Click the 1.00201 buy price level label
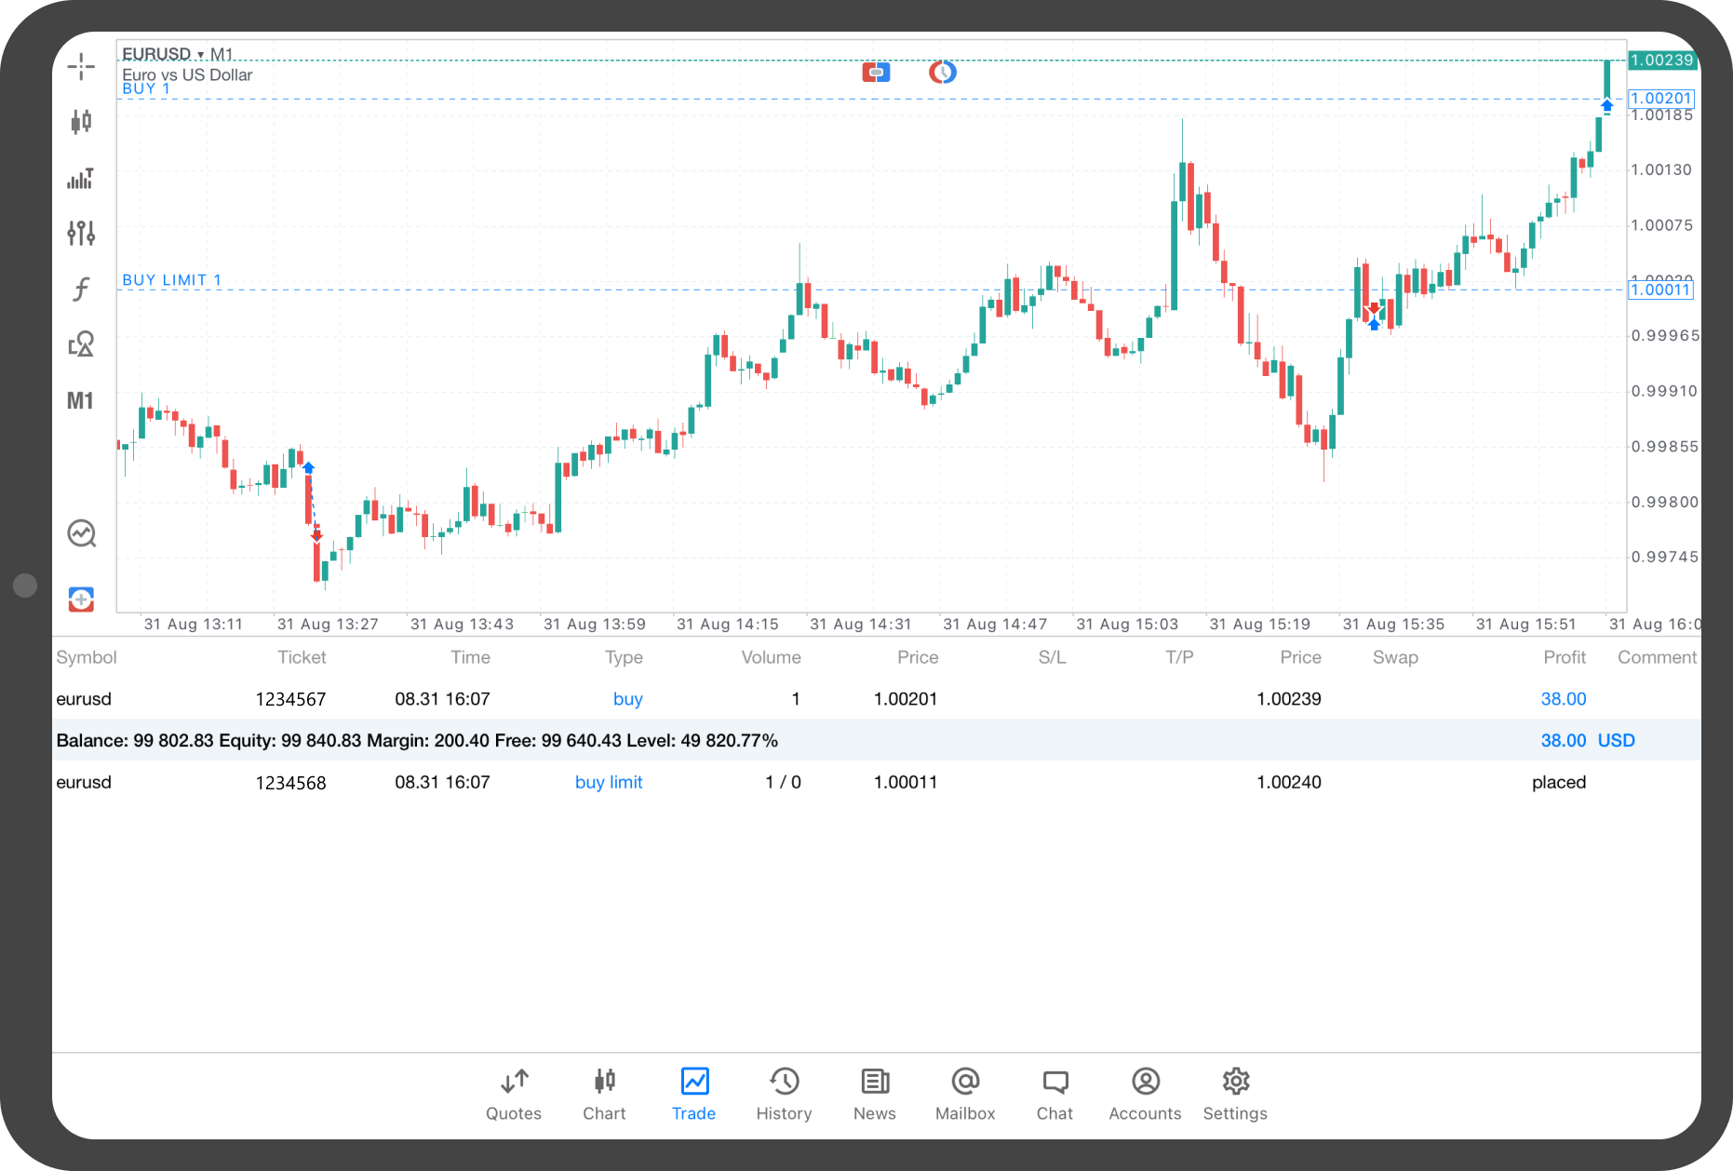 [1661, 99]
